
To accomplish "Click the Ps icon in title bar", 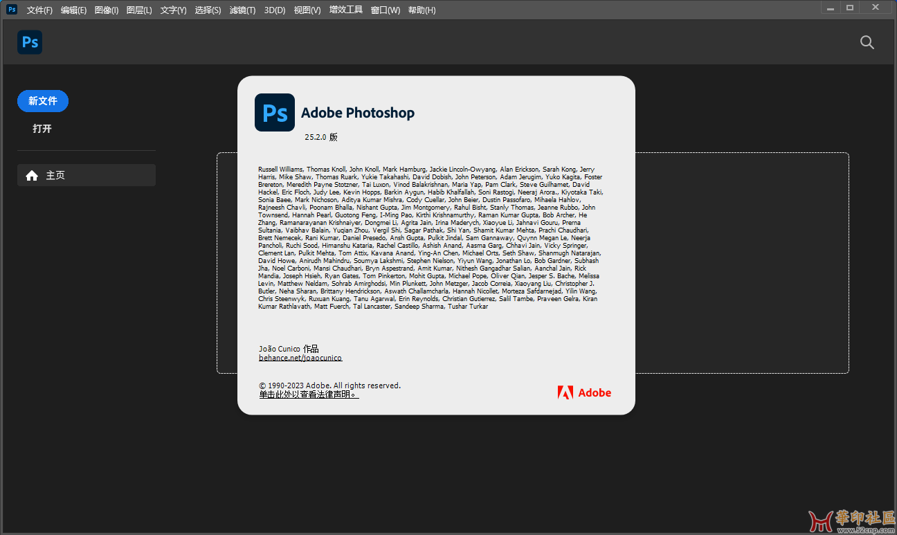I will point(12,10).
